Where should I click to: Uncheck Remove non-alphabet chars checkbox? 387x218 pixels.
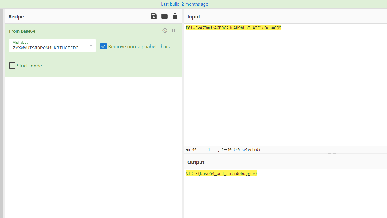(x=104, y=47)
